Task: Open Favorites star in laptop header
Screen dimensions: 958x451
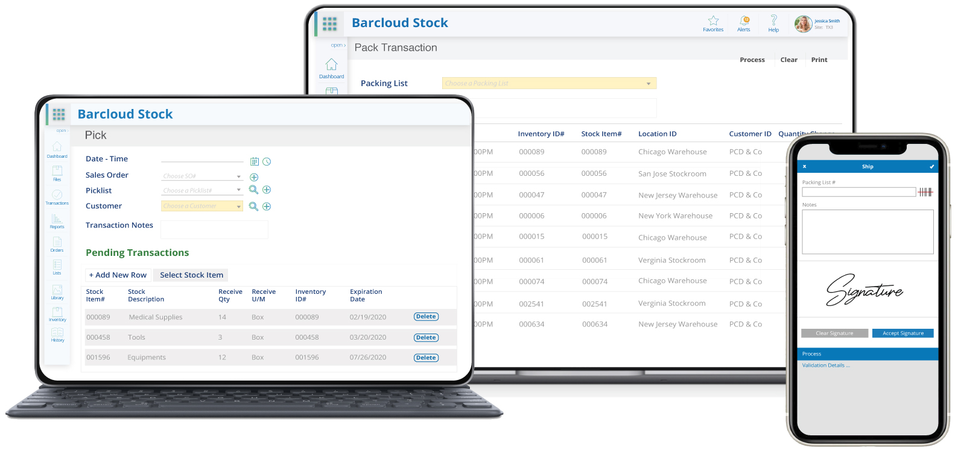Action: pyautogui.click(x=713, y=23)
